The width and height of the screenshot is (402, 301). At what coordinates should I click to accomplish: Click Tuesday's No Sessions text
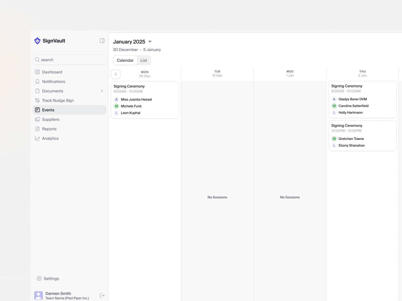pyautogui.click(x=217, y=197)
